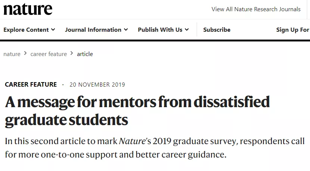Click the chevron arrow beside Explore Content

[53, 29]
